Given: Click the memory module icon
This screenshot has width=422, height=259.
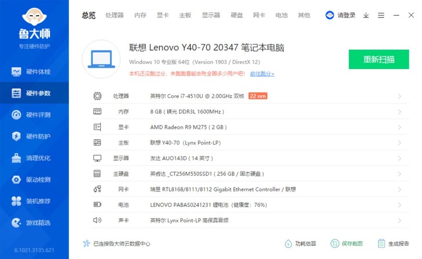Looking at the screenshot, I should 97,111.
